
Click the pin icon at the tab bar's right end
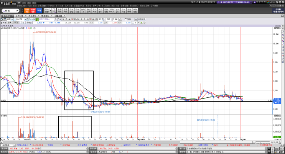(x=283, y=16)
